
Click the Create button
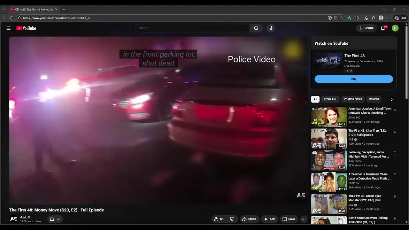366,28
